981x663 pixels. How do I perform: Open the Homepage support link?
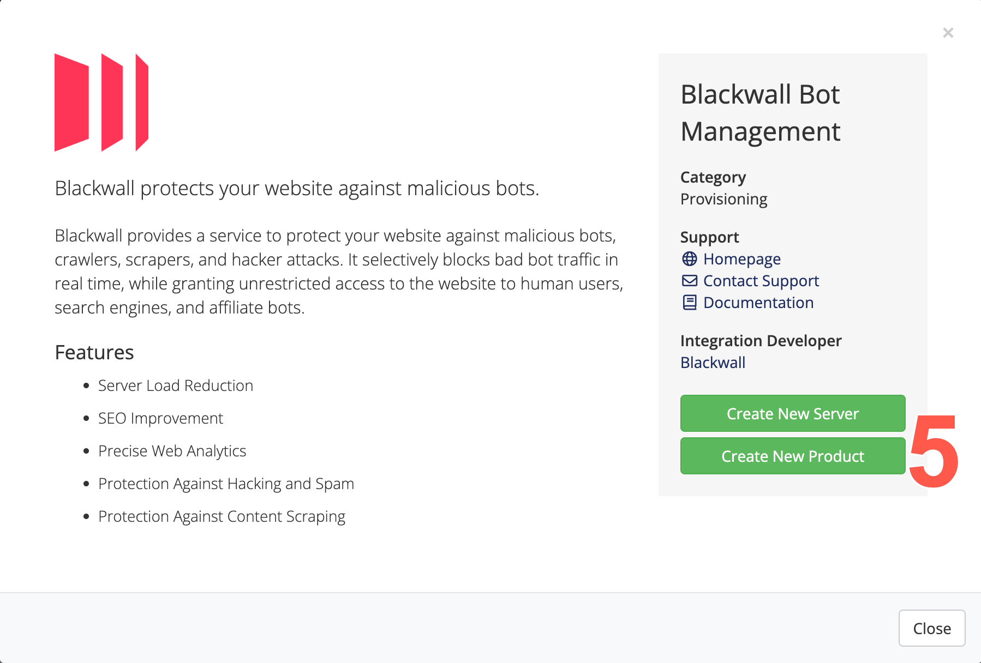tap(741, 259)
